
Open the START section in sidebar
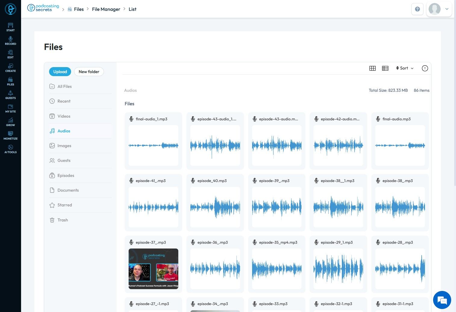[x=11, y=27]
